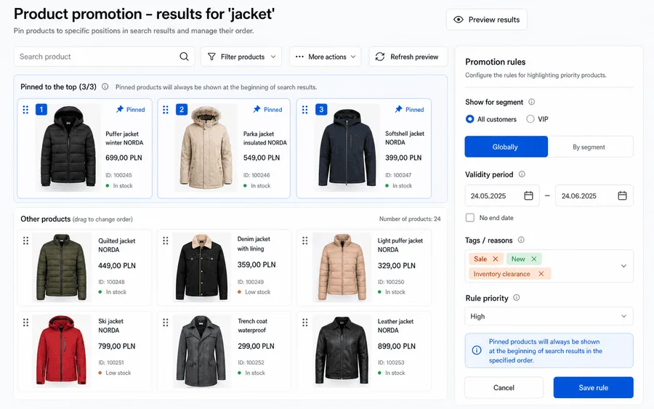Click drag handle on Puffer jacket card
Image resolution: width=654 pixels, height=409 pixels.
point(25,110)
